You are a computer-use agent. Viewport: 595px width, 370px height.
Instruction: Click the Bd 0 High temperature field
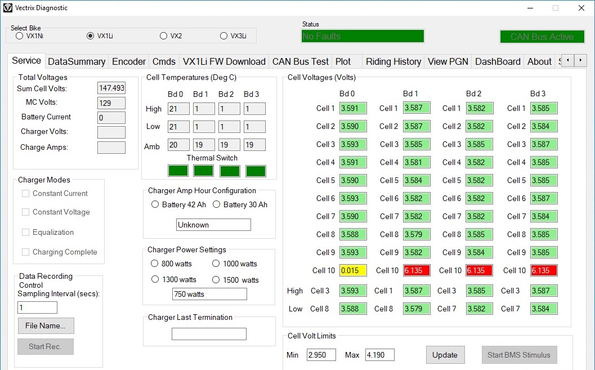pos(179,109)
